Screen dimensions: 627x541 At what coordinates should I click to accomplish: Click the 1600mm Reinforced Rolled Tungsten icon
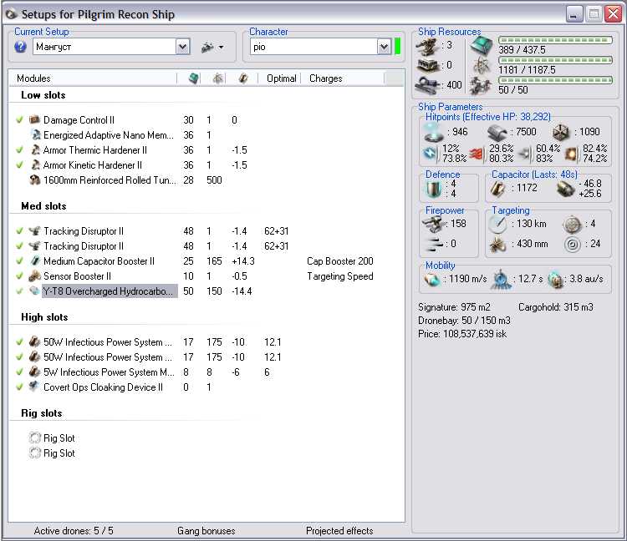click(35, 180)
